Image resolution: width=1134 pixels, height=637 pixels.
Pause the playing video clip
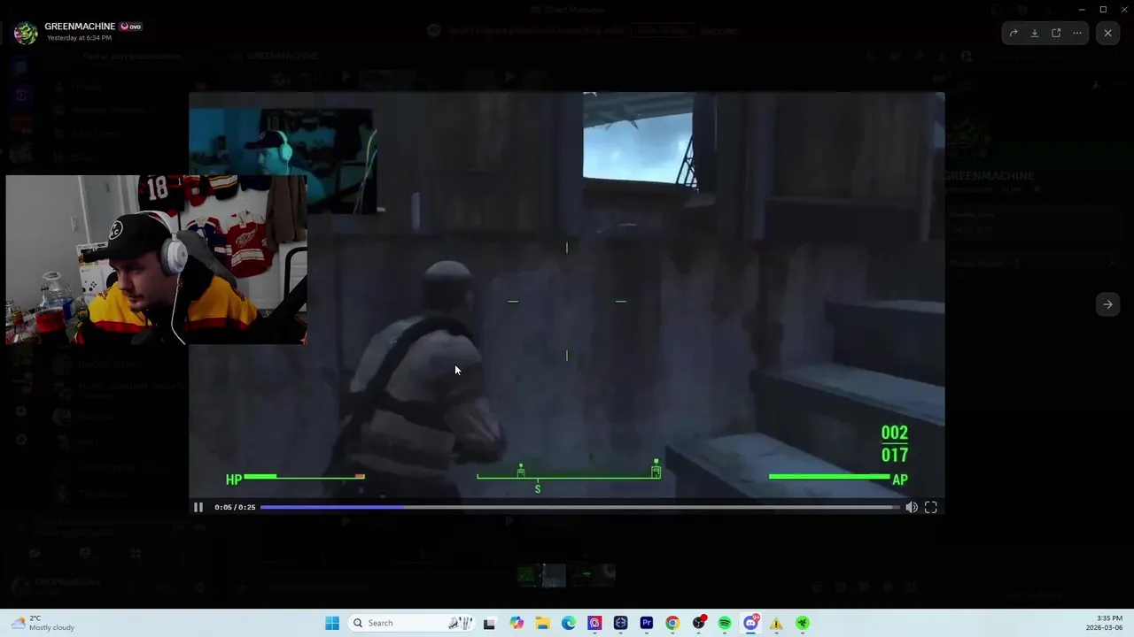point(198,507)
